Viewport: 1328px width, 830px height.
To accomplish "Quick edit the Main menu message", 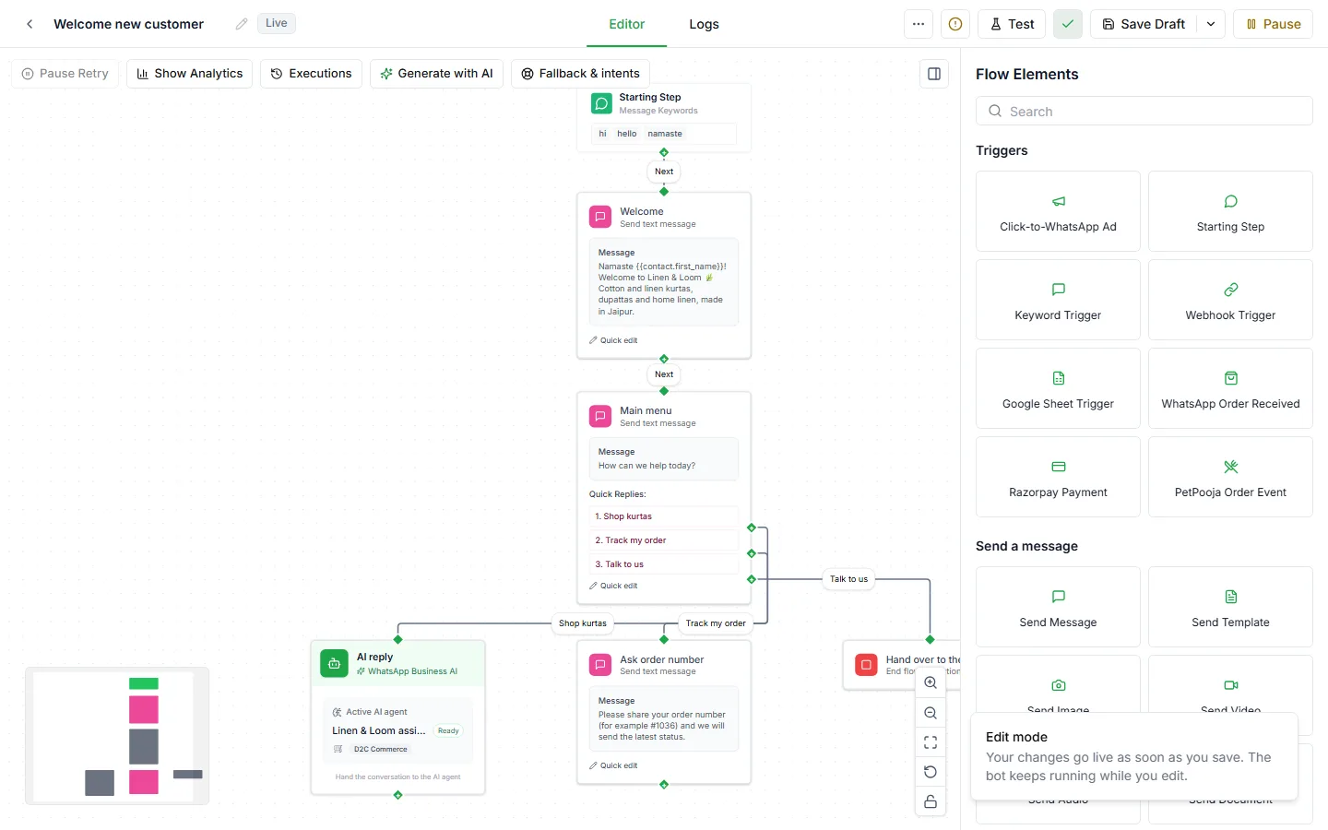I will click(x=613, y=586).
